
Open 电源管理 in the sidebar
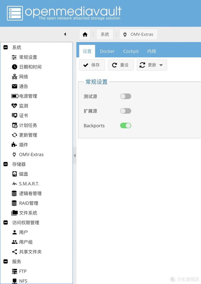pos(28,96)
